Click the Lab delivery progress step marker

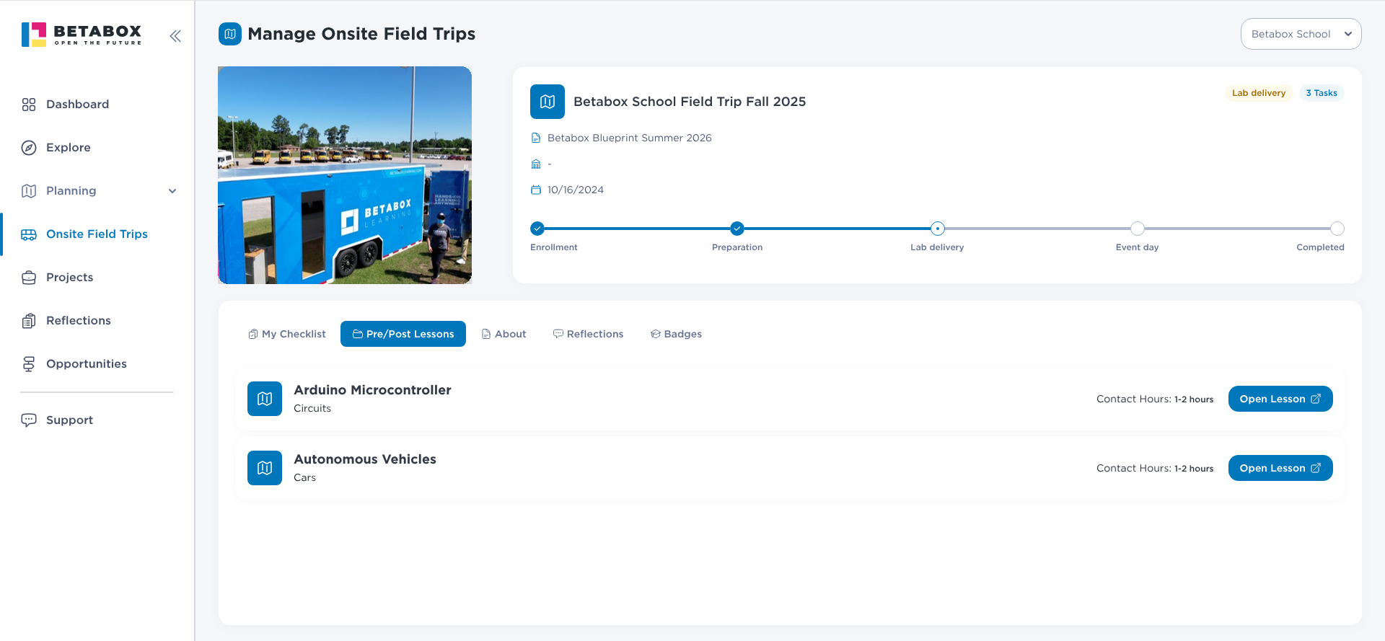tap(938, 229)
